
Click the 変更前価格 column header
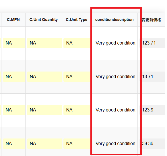coord(151,20)
